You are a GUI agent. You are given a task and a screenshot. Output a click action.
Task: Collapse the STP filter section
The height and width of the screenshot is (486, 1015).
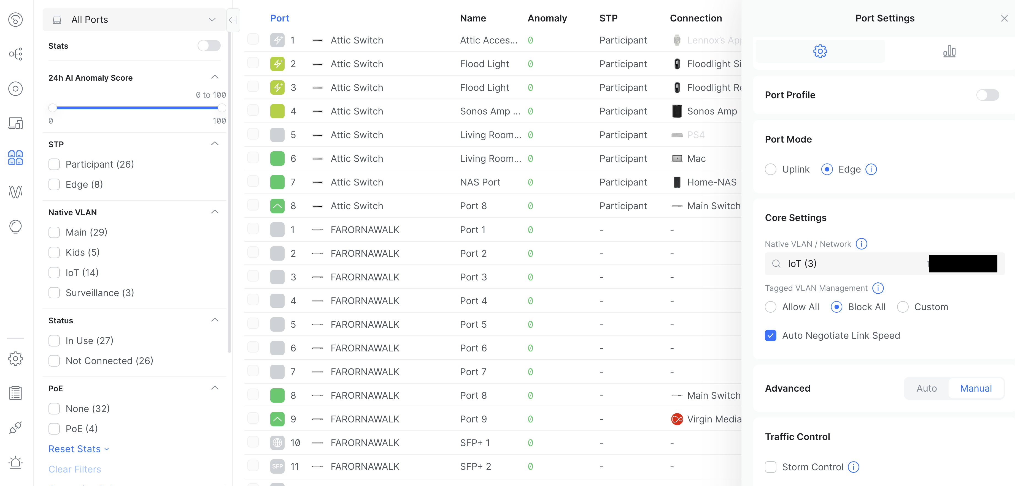coord(215,144)
